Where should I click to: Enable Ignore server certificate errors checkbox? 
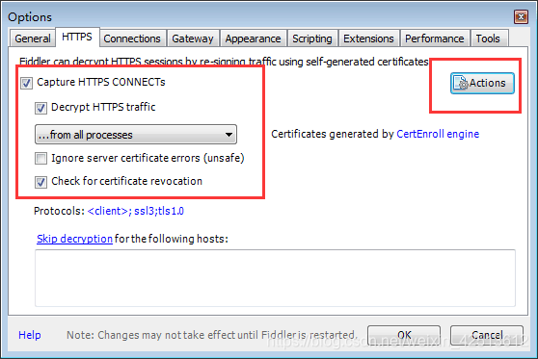pos(40,158)
